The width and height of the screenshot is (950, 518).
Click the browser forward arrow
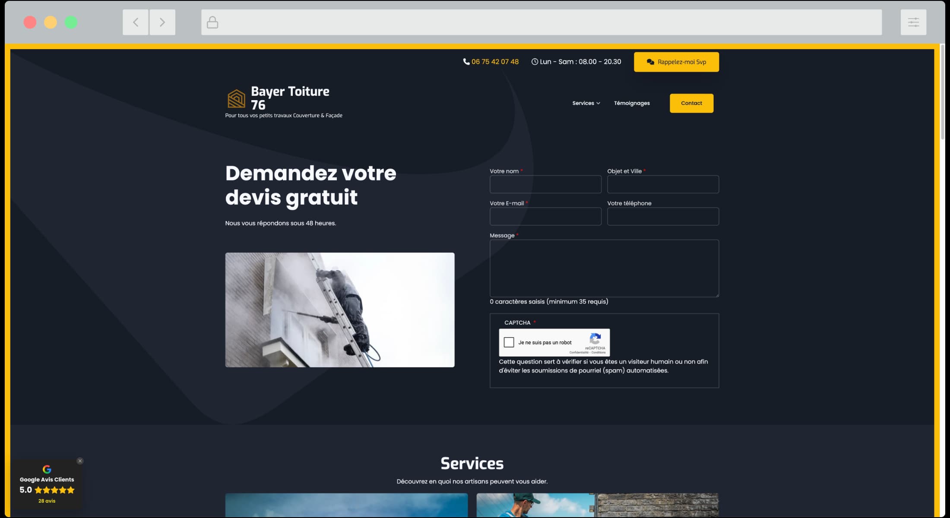point(162,22)
